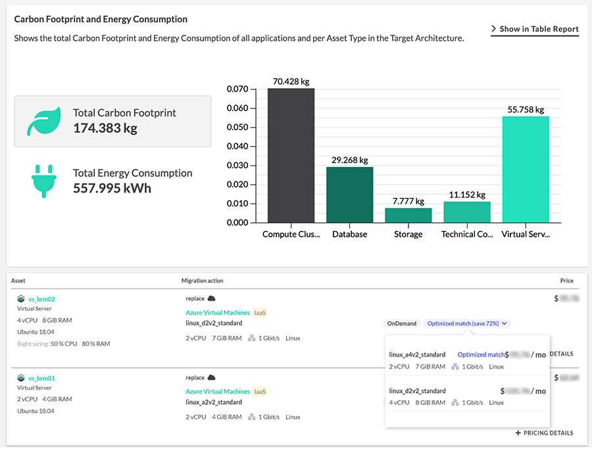This screenshot has height=452, width=592.
Task: Click the IaaS badge in vs_brm02 row
Action: 260,313
